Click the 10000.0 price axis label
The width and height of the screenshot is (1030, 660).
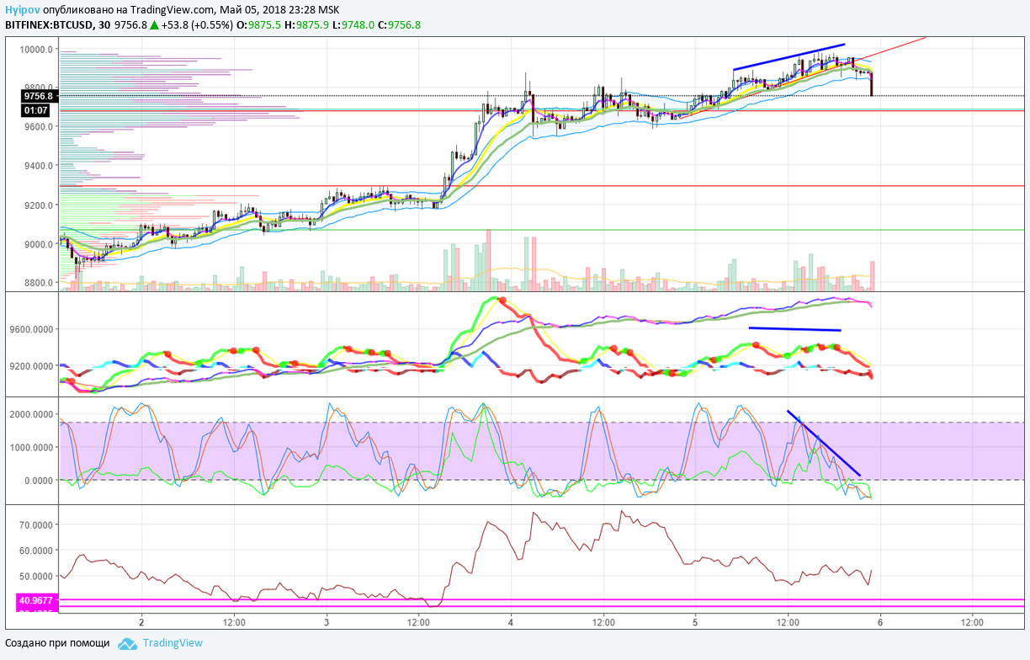click(x=38, y=49)
